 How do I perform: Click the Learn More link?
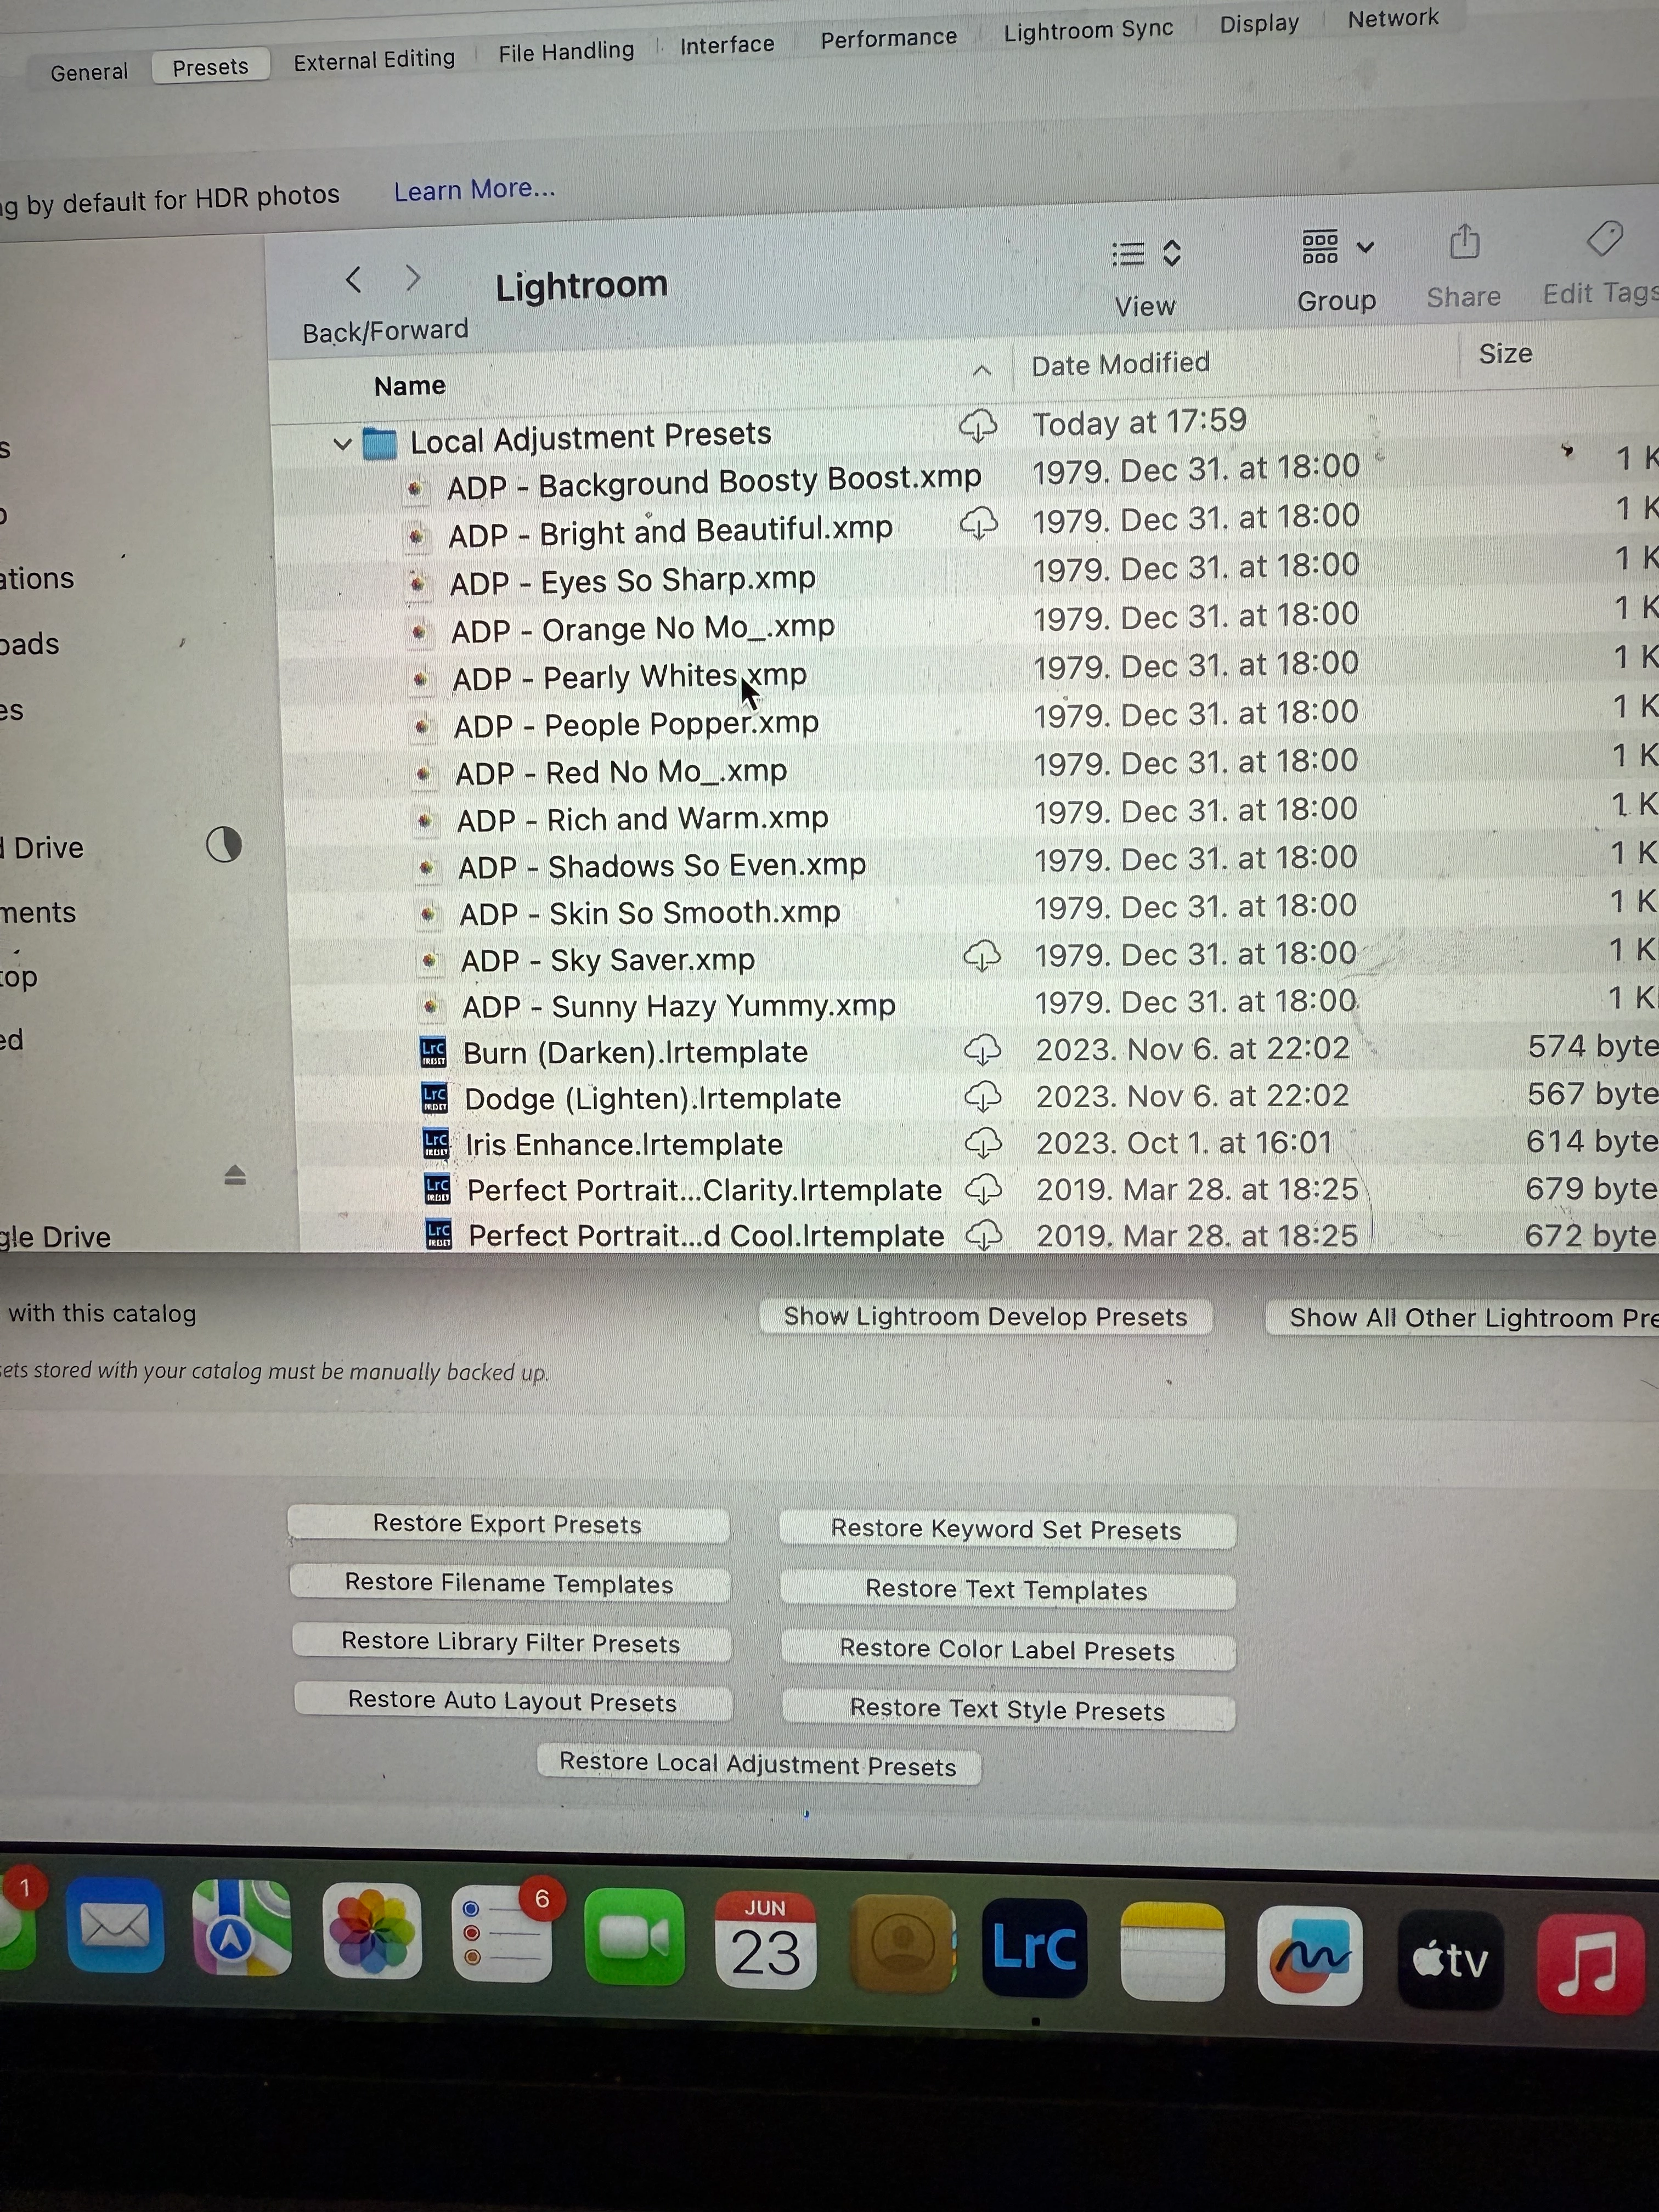(x=474, y=189)
